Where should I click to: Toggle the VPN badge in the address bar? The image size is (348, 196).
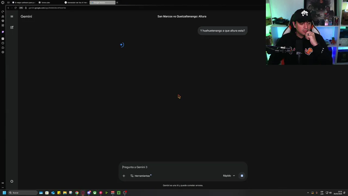pyautogui.click(x=21, y=8)
